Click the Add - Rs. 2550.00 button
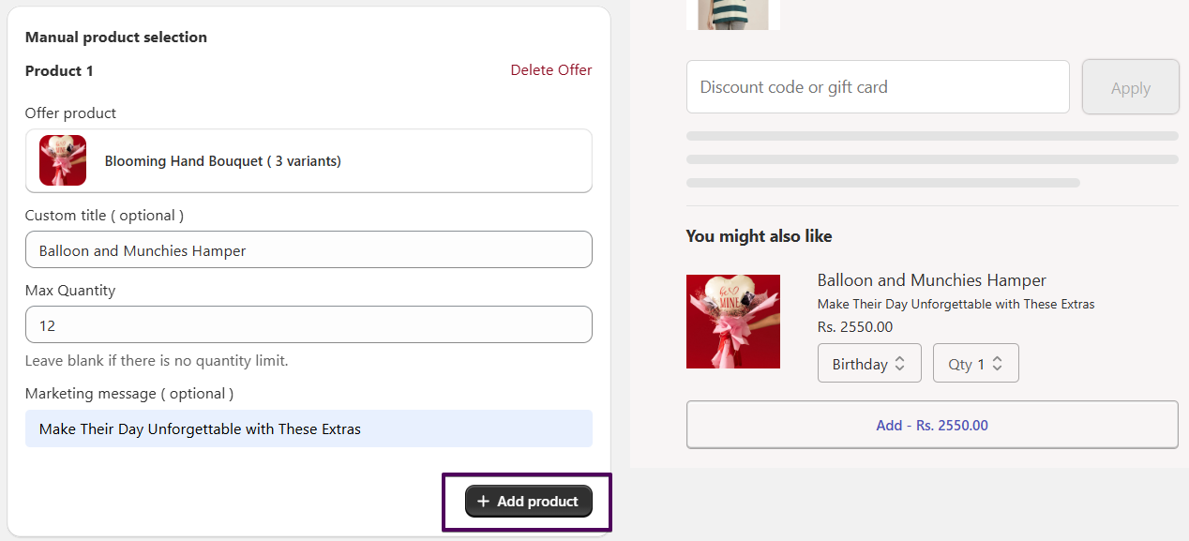 [931, 426]
